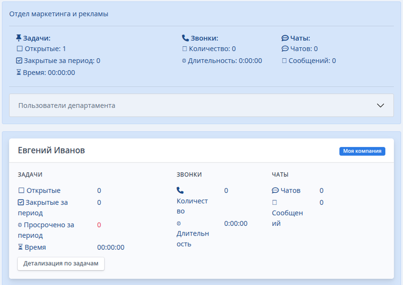403x285 pixels.
Task: Click the box icon beside Открытые in user card
Action: (21, 191)
